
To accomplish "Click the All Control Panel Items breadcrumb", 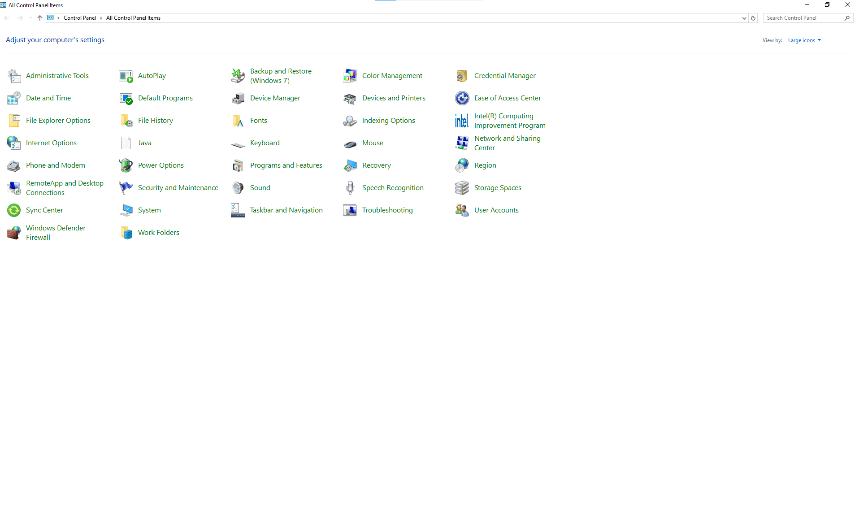I will click(x=133, y=18).
